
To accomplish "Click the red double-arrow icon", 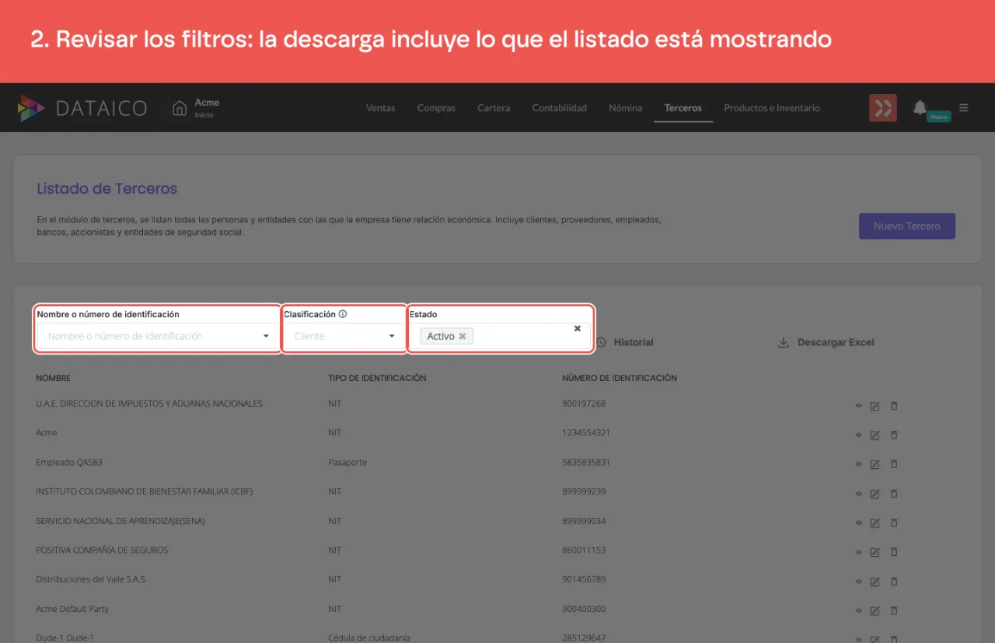I will (x=883, y=108).
